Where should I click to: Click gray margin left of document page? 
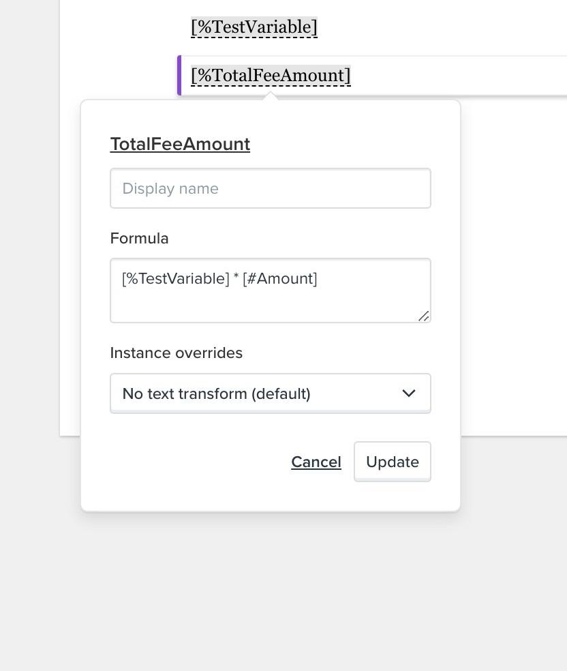[29, 214]
